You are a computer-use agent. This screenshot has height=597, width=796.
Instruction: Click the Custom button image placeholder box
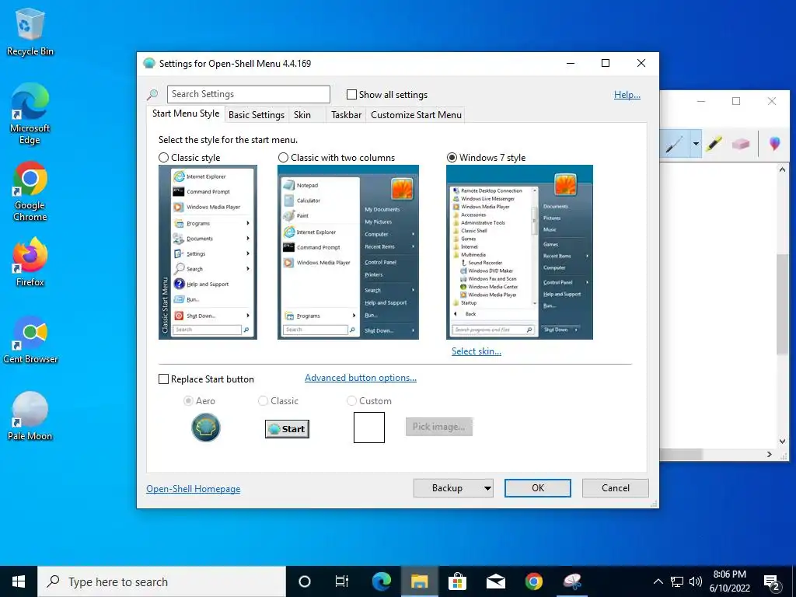(369, 428)
